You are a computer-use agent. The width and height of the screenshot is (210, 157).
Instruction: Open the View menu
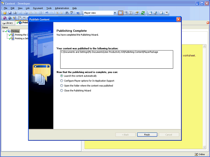click(x=20, y=8)
